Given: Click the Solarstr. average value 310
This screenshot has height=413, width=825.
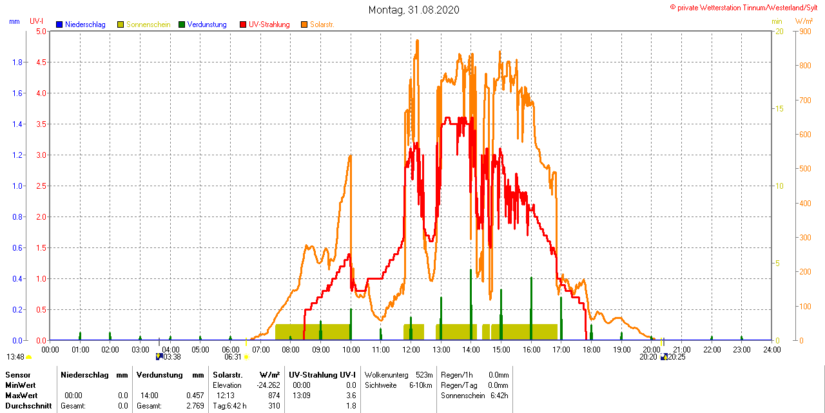Looking at the screenshot, I should 275,406.
